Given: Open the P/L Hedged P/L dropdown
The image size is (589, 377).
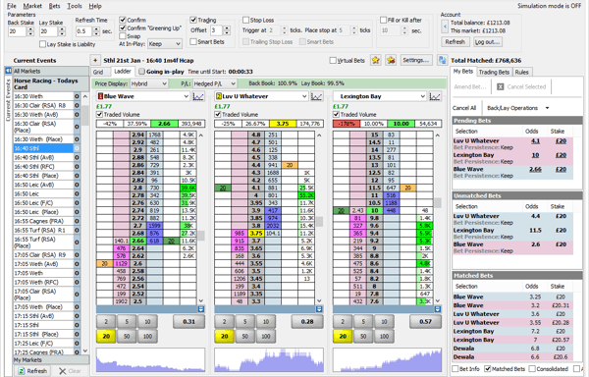Looking at the screenshot, I should click(x=214, y=83).
